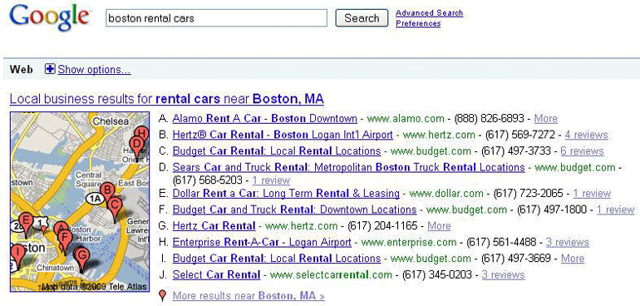Viewport: 640px width, 306px height.
Task: Expand Show options plus icon
Action: 50,69
